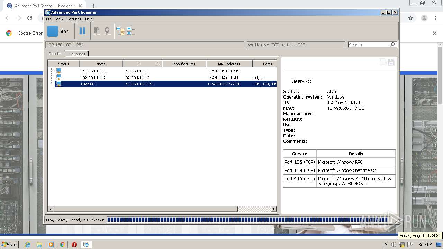Viewport: 443px width, 249px height.
Task: Click the scan status text 99%, 3 alive
Action: point(74,220)
